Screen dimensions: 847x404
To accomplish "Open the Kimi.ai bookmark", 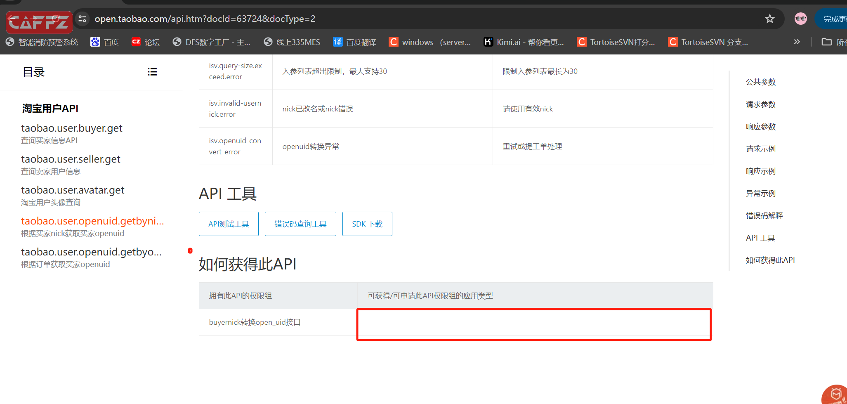I will click(524, 42).
